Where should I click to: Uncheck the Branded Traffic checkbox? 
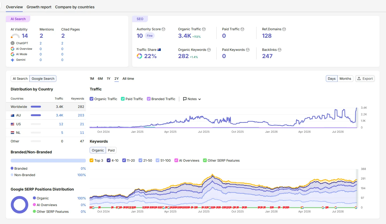pyautogui.click(x=149, y=99)
